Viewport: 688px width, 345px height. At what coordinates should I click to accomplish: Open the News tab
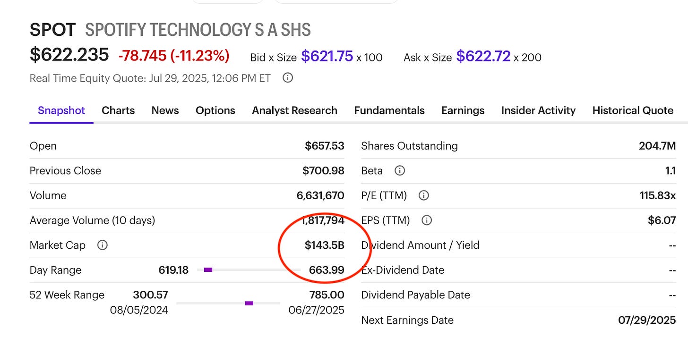(165, 110)
